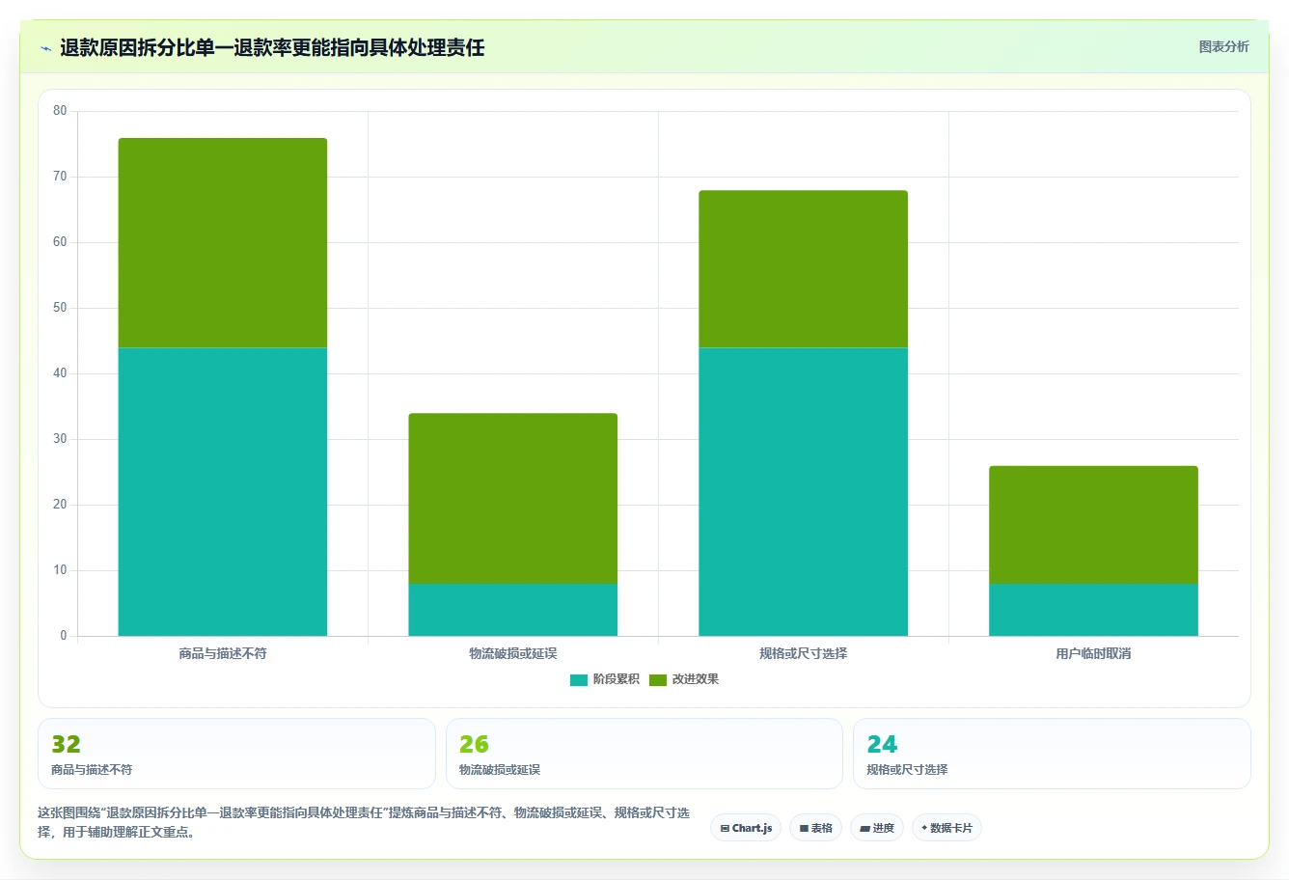The width and height of the screenshot is (1289, 880).
Task: Select the 商品与描述不符 stat card showing 32
Action: coord(236,754)
